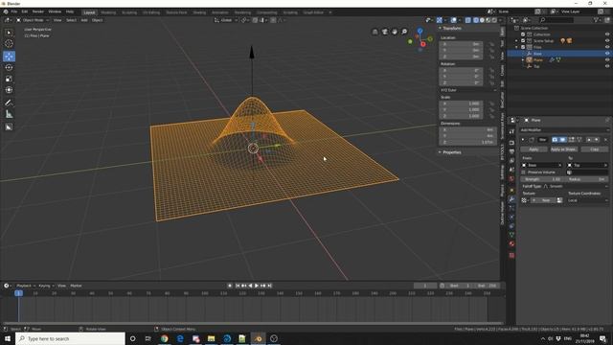Screen dimensions: 613x345
Task: Adjust the Radius slider field
Action: (587, 179)
